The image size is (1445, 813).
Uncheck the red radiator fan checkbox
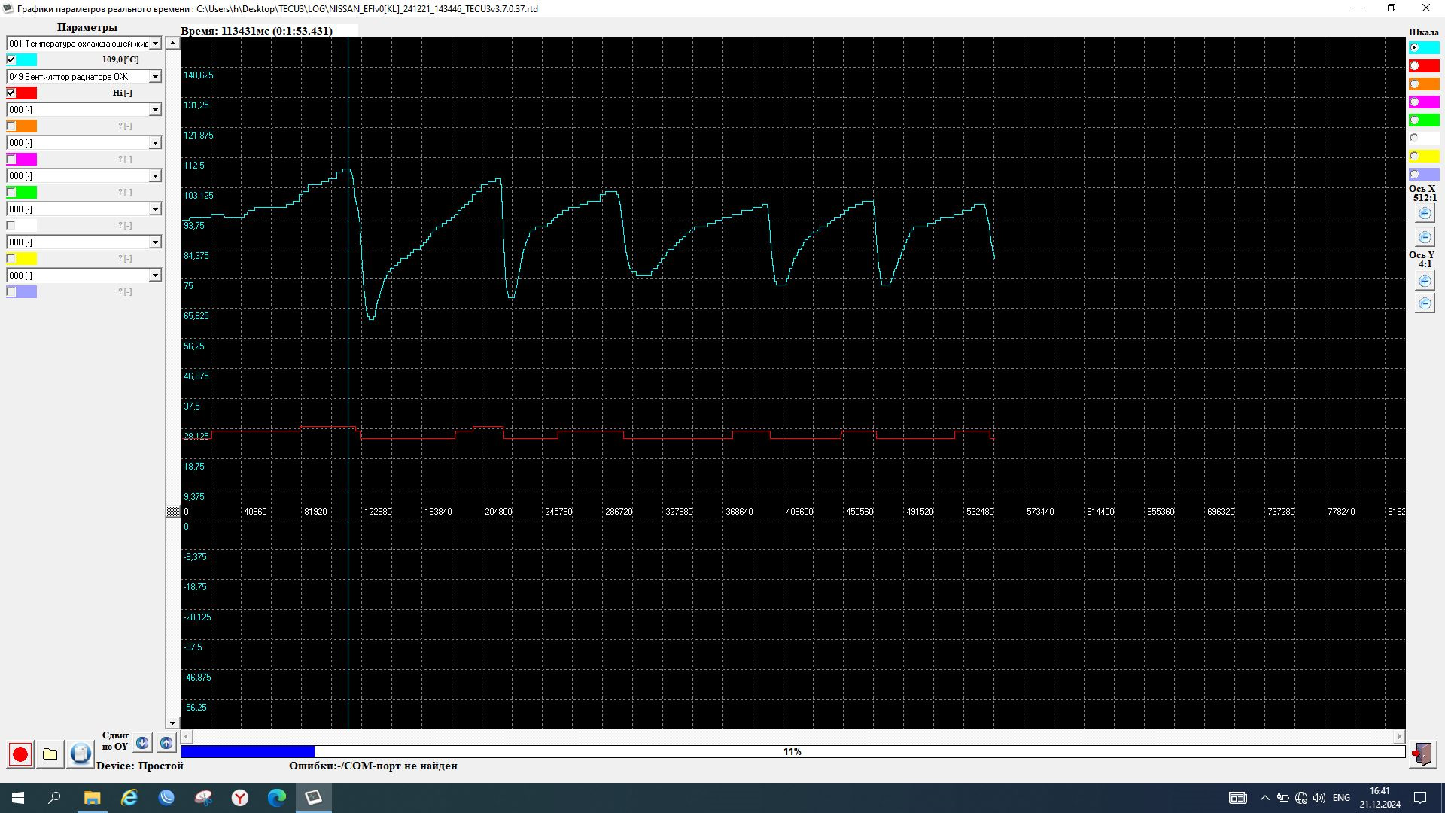(x=11, y=93)
